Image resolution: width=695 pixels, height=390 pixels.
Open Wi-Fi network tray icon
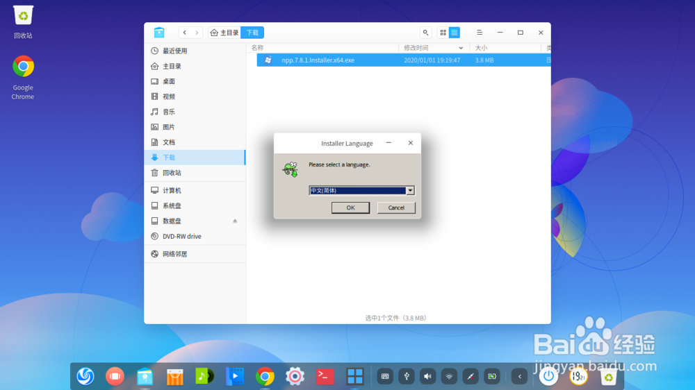click(x=449, y=376)
